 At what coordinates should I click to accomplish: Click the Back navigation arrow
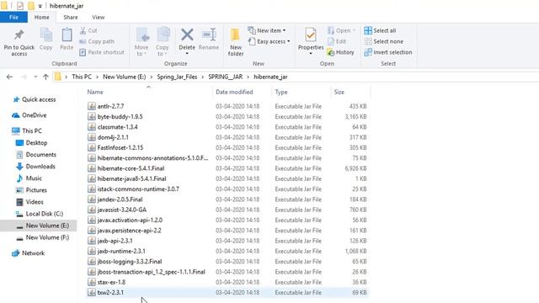tap(9, 77)
